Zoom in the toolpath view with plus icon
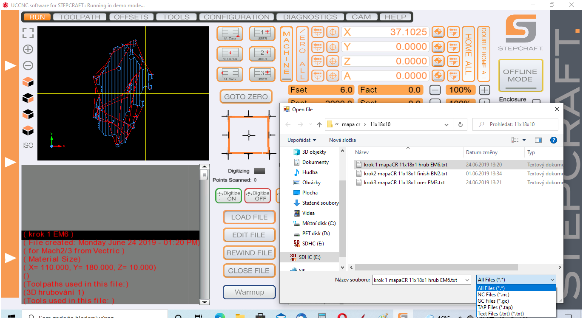This screenshot has width=583, height=318. pos(28,49)
